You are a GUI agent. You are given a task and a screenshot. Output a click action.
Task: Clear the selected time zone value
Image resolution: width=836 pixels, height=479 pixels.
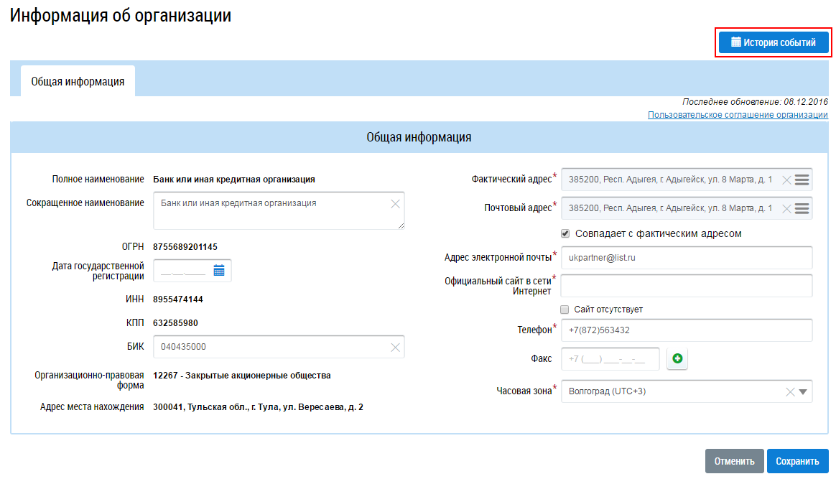[790, 391]
